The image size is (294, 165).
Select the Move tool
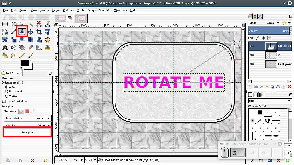[x=30, y=32]
